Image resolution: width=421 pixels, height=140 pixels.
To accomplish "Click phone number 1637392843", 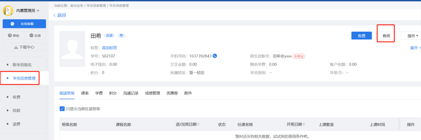I will [x=200, y=56].
